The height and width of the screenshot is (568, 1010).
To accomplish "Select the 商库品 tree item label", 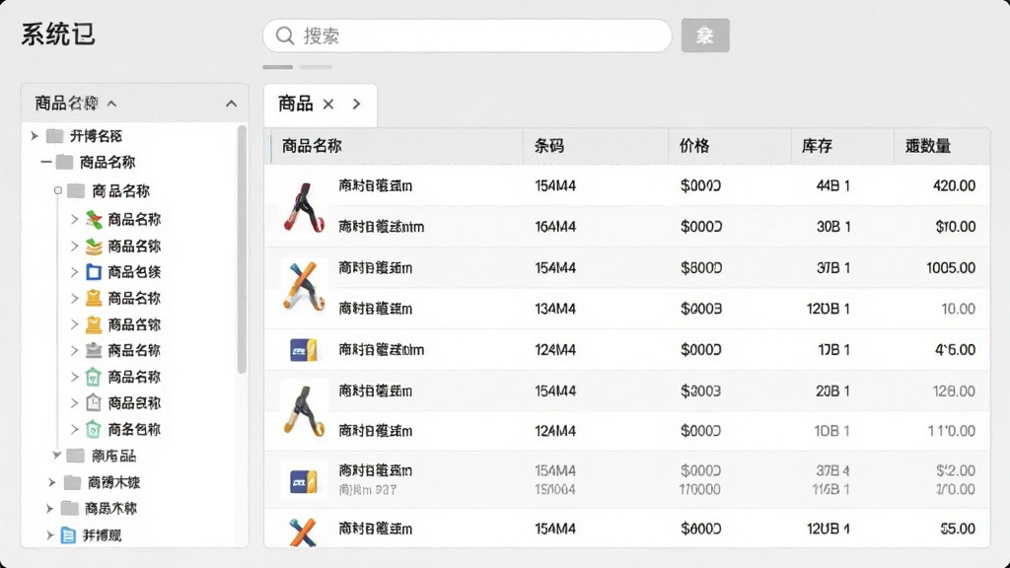I will 113,456.
